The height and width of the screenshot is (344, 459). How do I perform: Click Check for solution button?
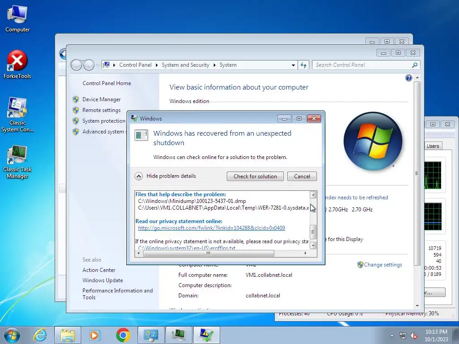pos(255,176)
